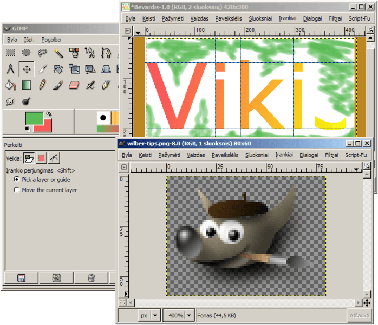Pick the Bucket Fill tool

[10, 85]
